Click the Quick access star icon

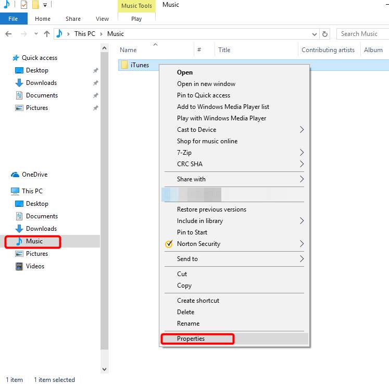[15, 58]
